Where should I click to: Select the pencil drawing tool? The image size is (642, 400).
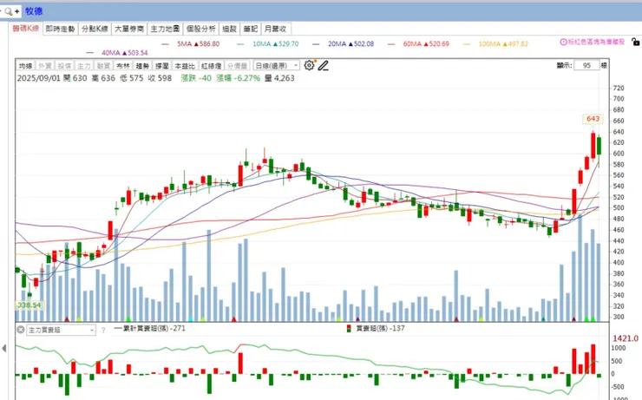click(324, 65)
